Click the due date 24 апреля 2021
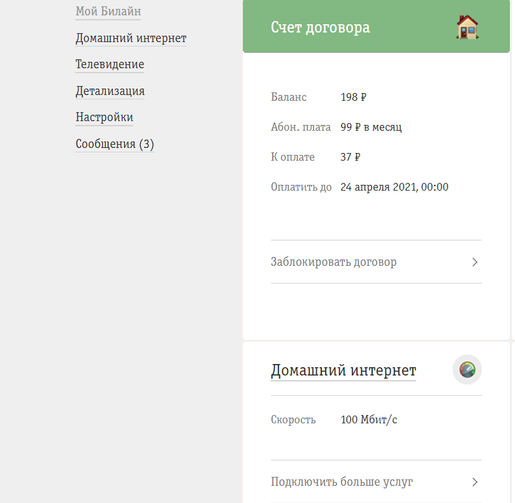The height and width of the screenshot is (503, 515). click(x=394, y=187)
